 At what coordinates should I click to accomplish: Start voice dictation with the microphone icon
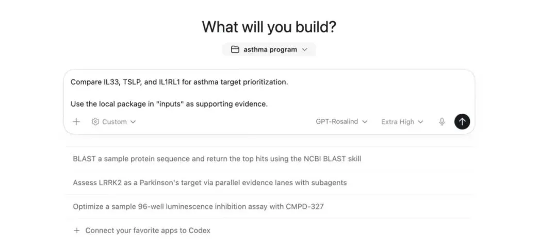442,122
